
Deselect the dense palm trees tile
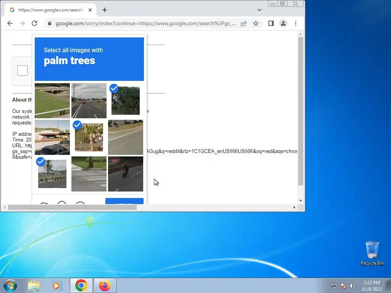125,101
